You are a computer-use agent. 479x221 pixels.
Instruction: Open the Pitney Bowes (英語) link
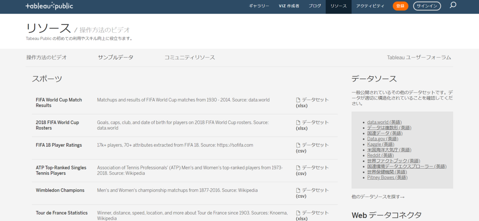387,178
